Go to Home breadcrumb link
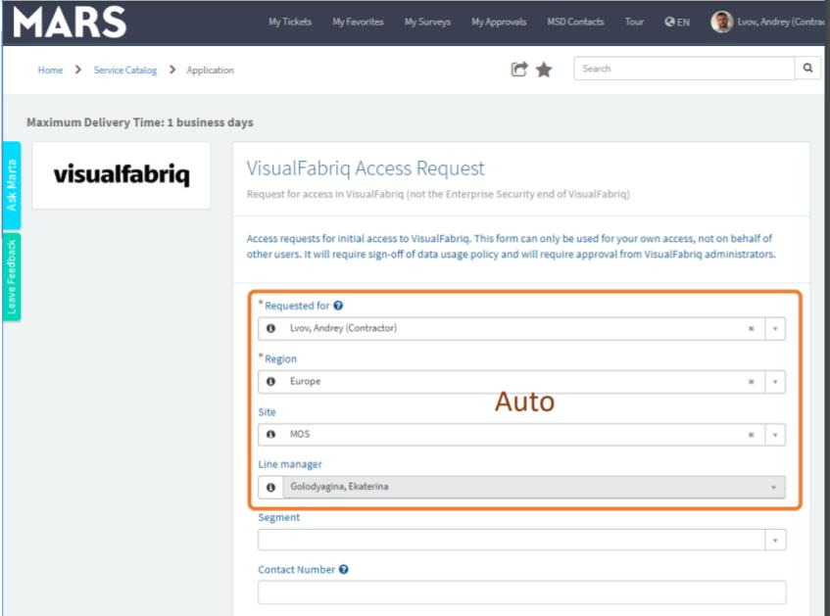This screenshot has width=830, height=616. tap(50, 70)
